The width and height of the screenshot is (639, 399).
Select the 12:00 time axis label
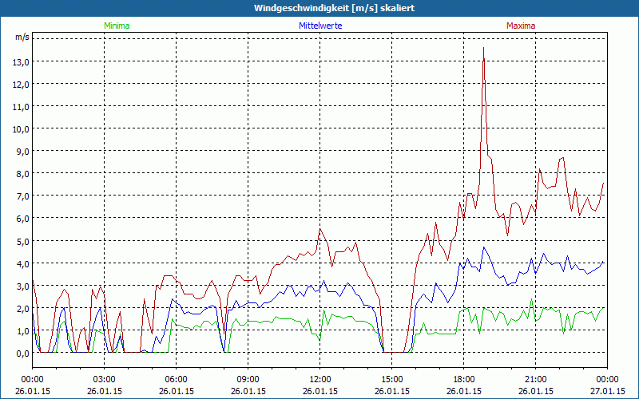tap(319, 379)
